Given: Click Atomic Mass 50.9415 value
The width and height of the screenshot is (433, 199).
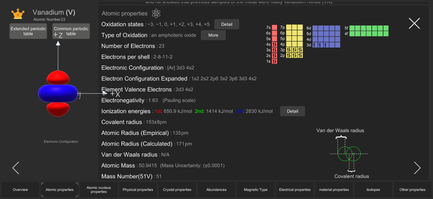Looking at the screenshot, I should (x=147, y=166).
